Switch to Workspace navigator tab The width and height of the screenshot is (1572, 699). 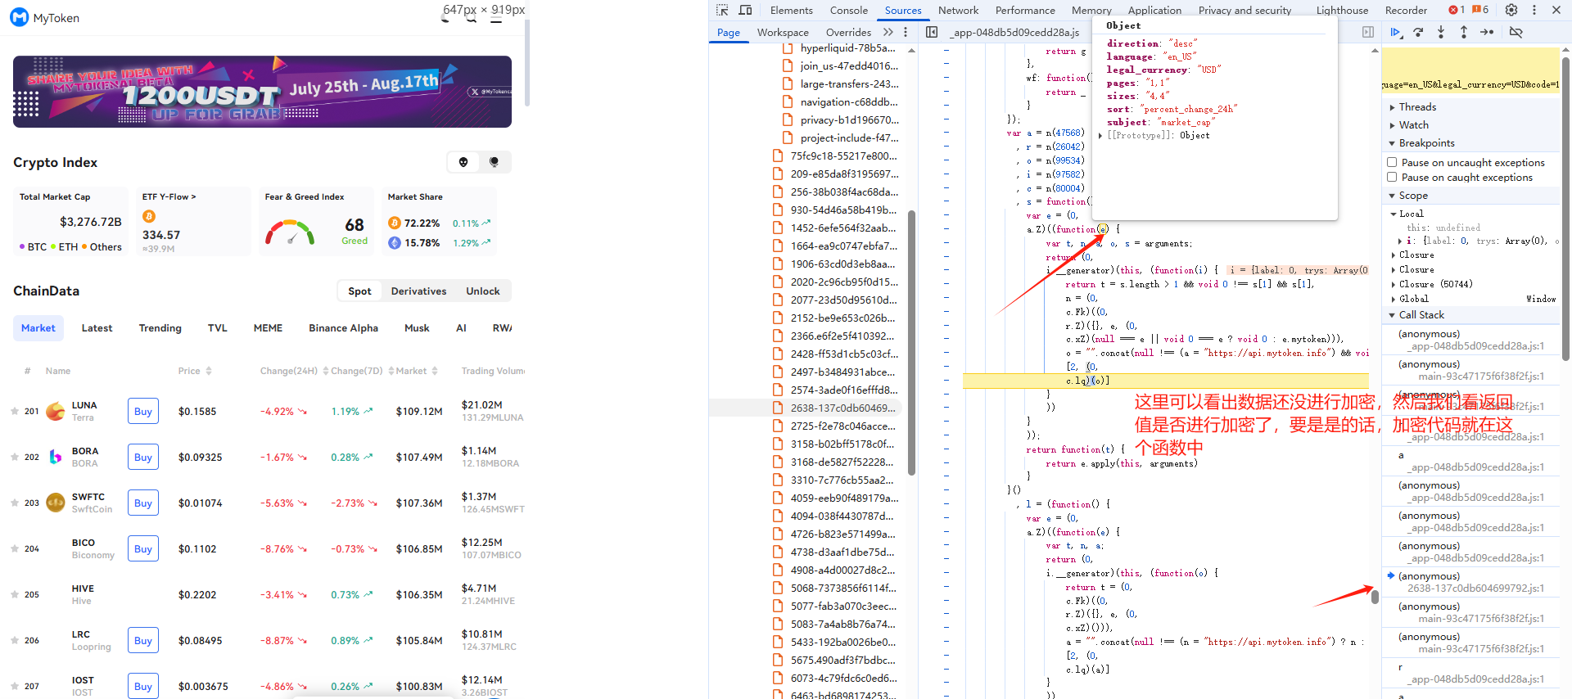[x=783, y=32]
